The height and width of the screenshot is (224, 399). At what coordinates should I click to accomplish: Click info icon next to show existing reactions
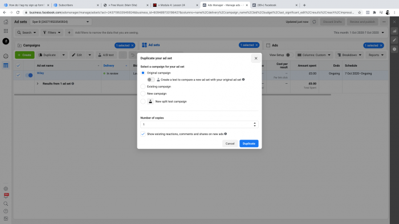tap(226, 134)
